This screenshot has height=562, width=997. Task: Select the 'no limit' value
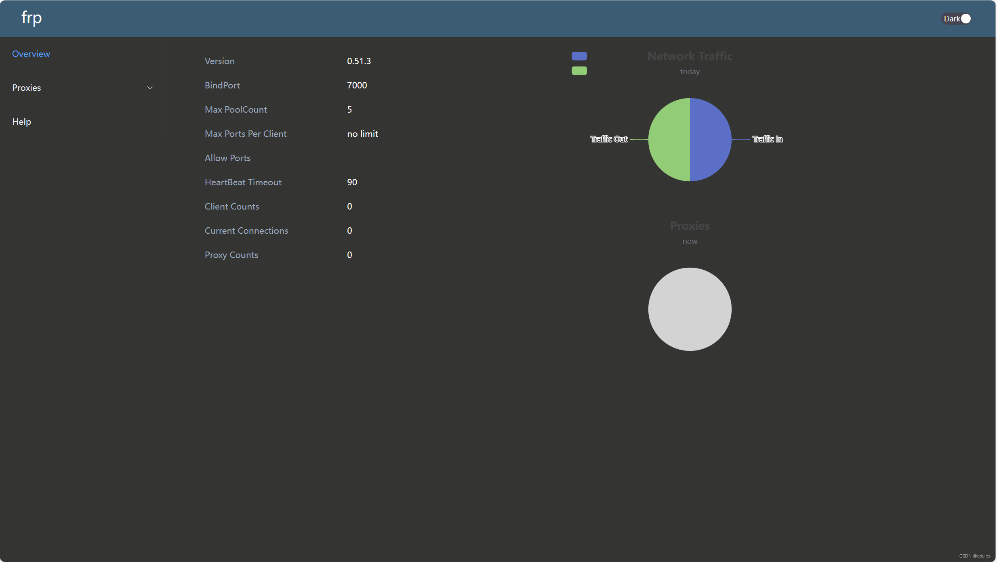click(x=363, y=134)
